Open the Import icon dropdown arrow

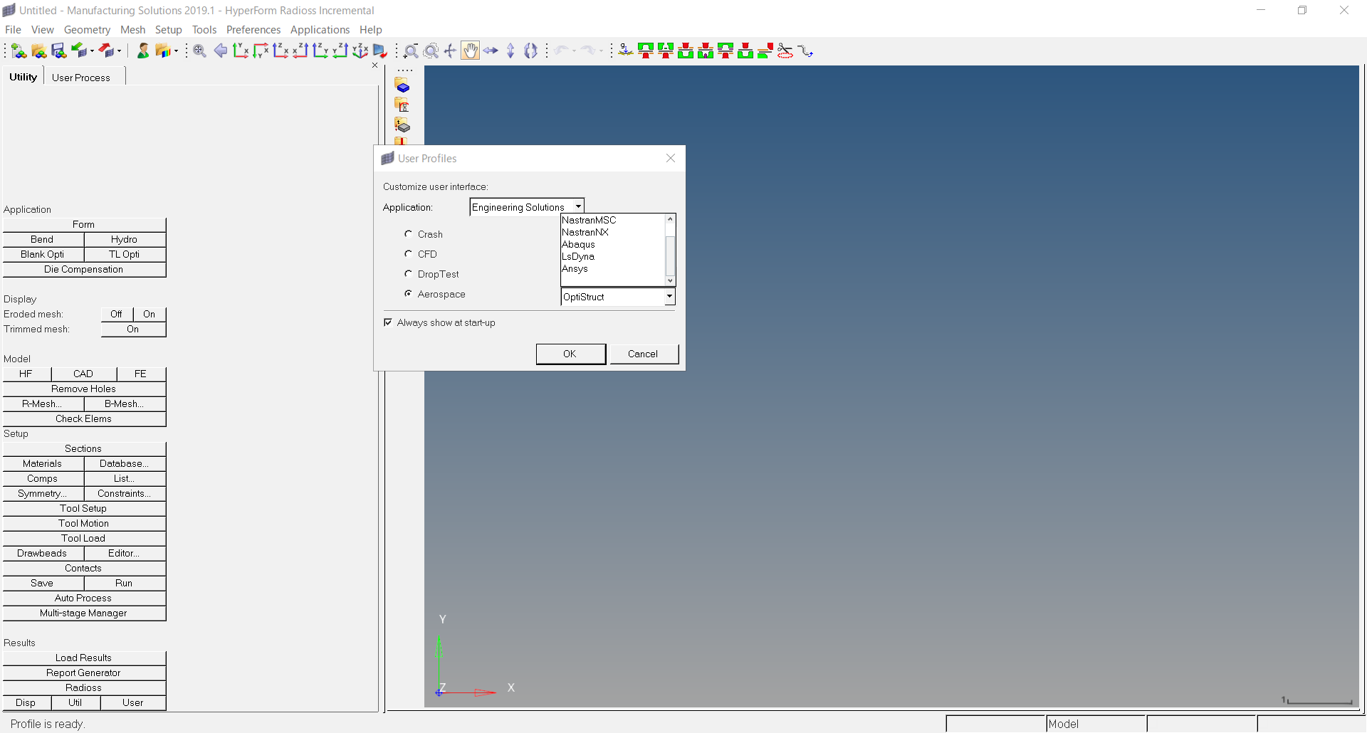pos(93,51)
